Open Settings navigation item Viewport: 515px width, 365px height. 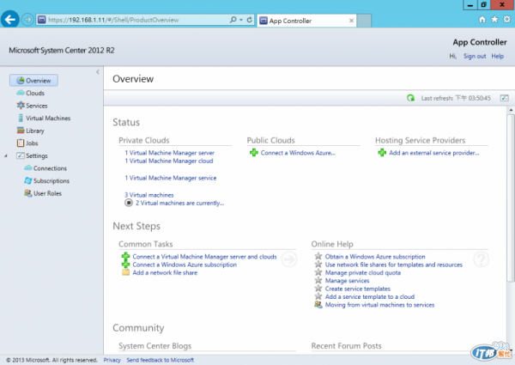click(x=33, y=155)
